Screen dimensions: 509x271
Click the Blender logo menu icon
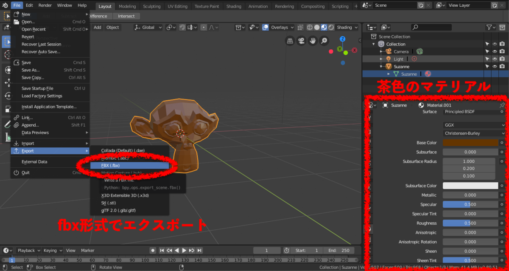pyautogui.click(x=5, y=5)
